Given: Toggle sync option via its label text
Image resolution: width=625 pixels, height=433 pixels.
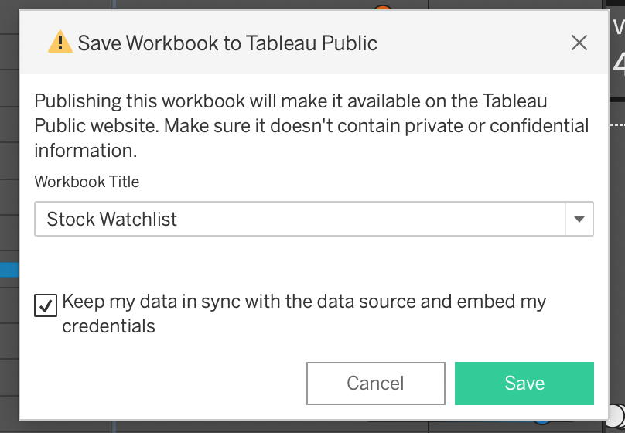Looking at the screenshot, I should click(x=304, y=313).
